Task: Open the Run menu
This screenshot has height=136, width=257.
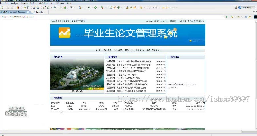Action: pos(52,3)
